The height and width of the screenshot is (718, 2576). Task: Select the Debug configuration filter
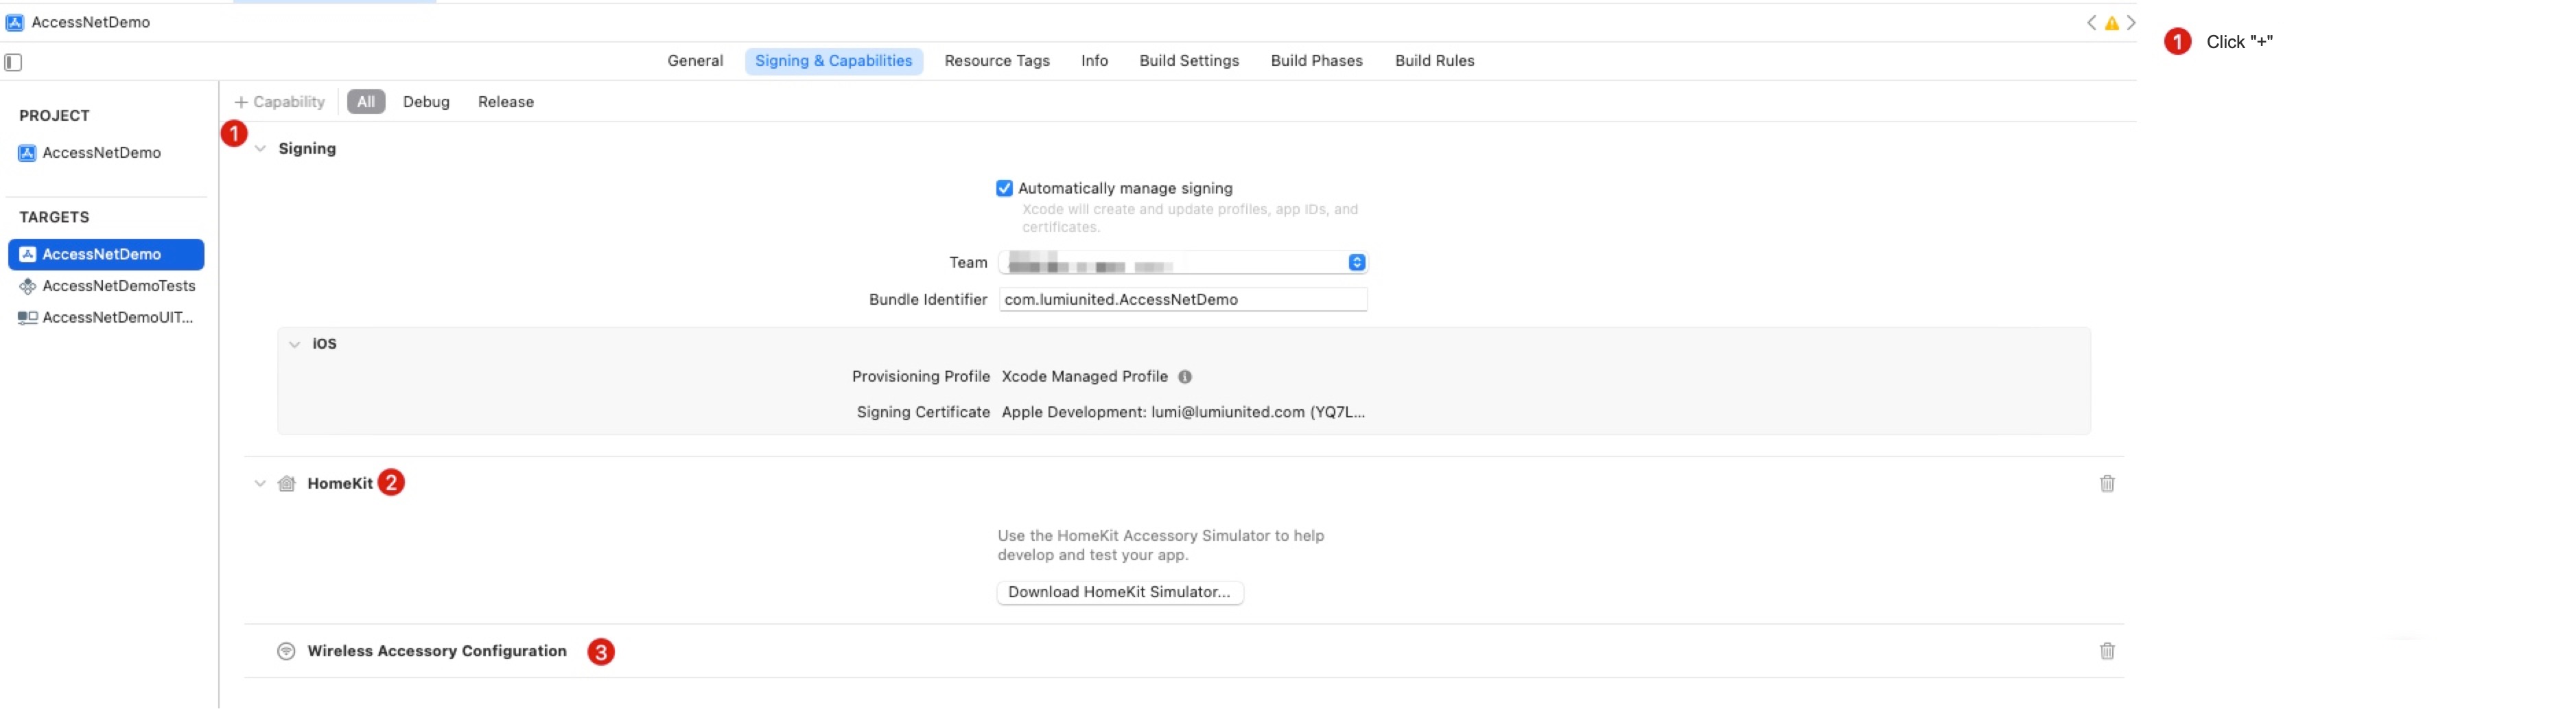[426, 102]
